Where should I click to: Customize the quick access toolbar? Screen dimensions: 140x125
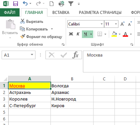79,4
